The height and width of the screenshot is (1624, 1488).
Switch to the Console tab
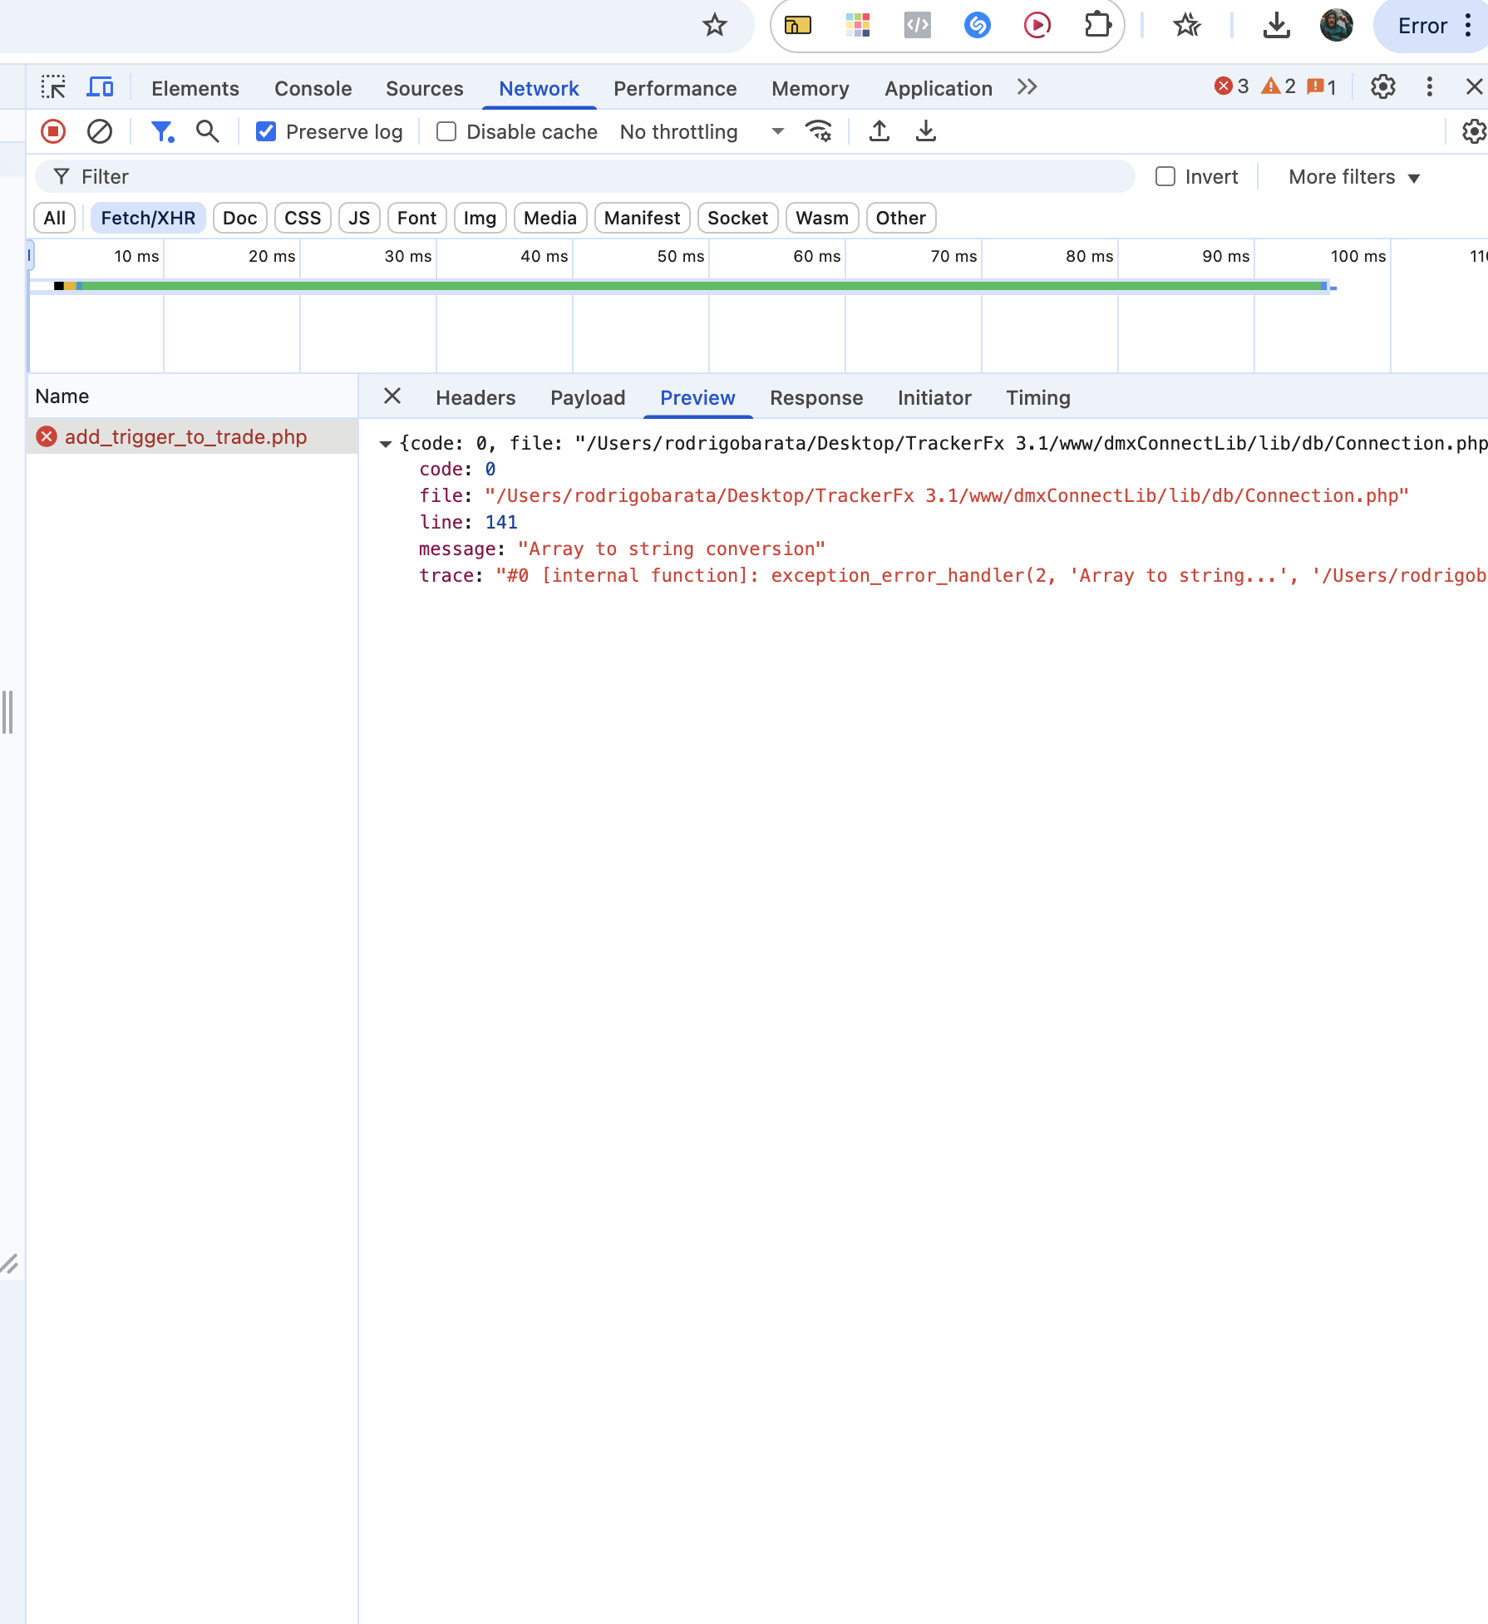[x=313, y=88]
